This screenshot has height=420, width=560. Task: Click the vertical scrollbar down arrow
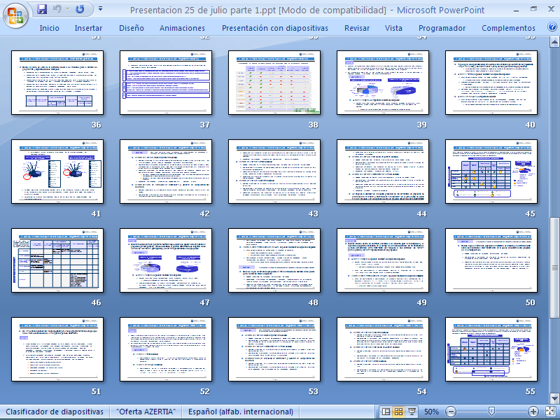tap(554, 398)
